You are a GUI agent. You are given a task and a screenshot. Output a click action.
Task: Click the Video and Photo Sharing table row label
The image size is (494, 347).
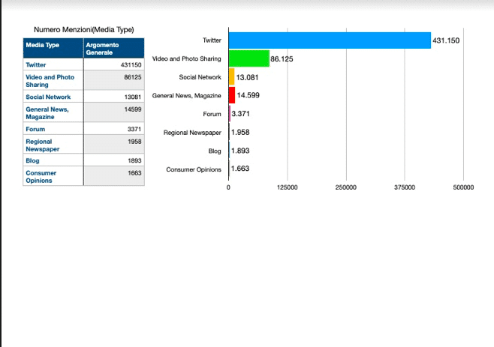point(50,81)
